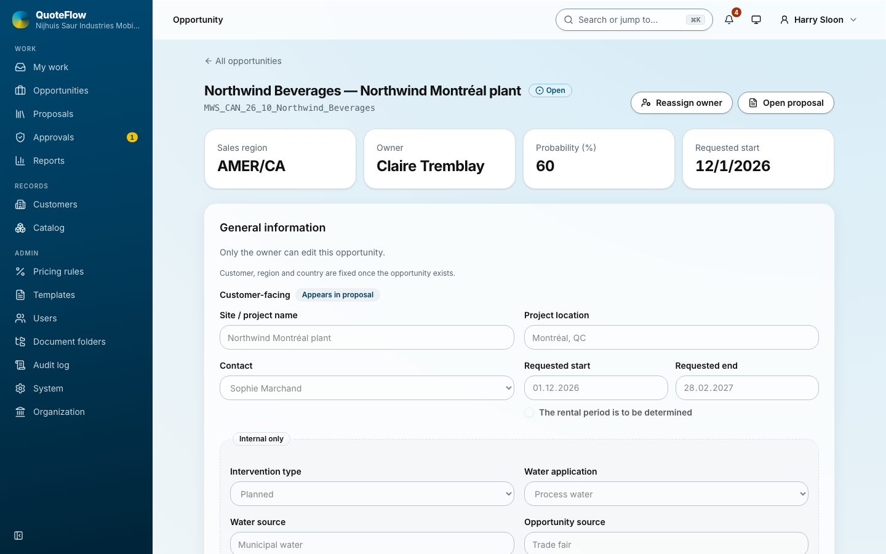This screenshot has width=886, height=554.
Task: Click the Reports chart icon
Action: 20,161
